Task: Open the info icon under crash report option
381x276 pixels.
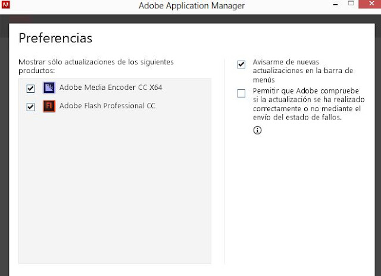Action: point(257,131)
